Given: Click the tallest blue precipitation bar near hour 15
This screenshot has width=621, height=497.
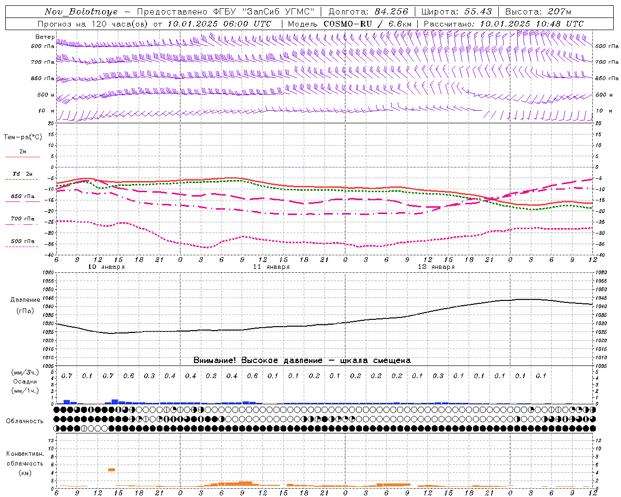Looking at the screenshot, I should (115, 401).
